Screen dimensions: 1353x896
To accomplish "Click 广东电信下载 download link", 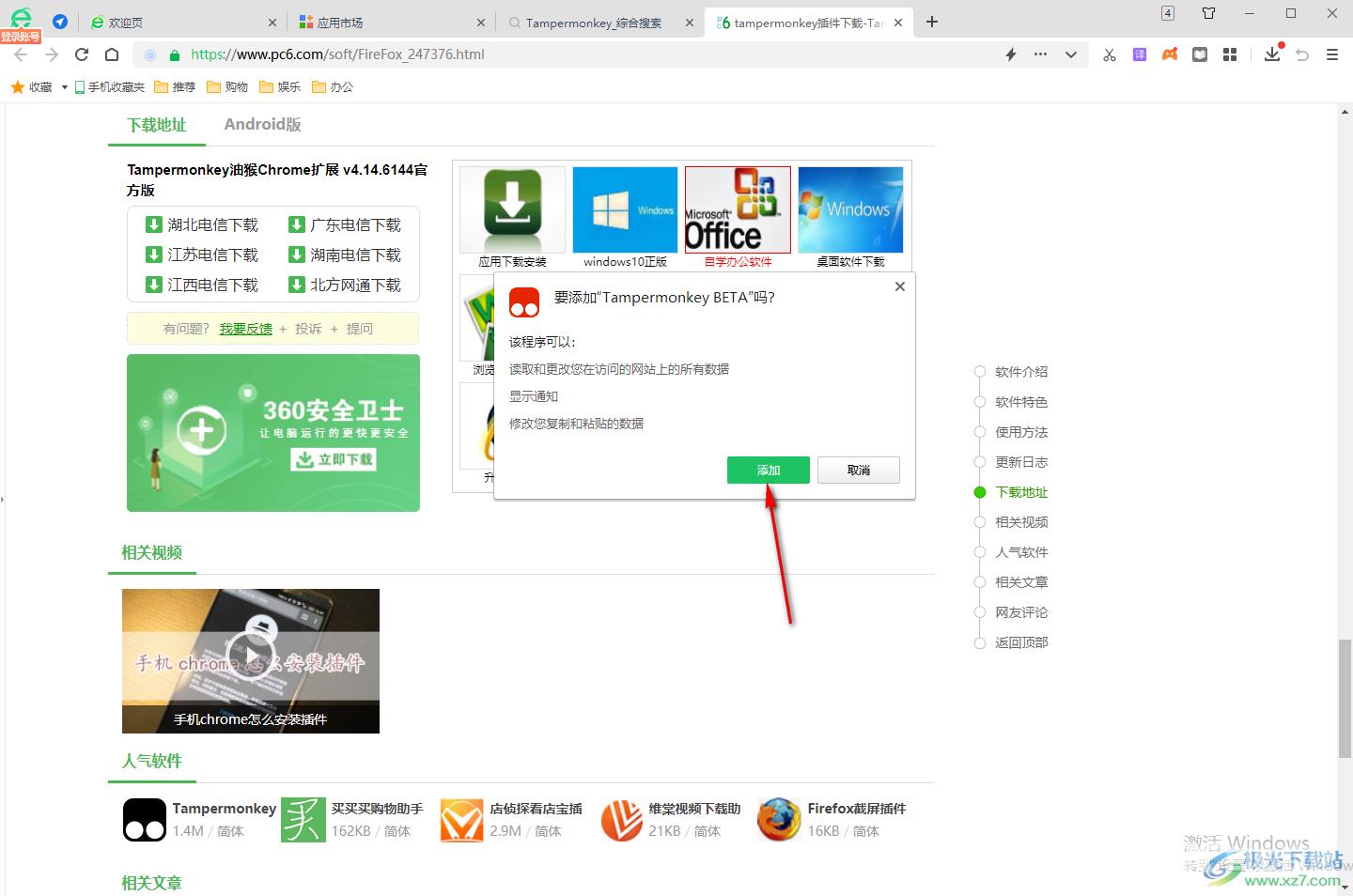I will coord(345,224).
